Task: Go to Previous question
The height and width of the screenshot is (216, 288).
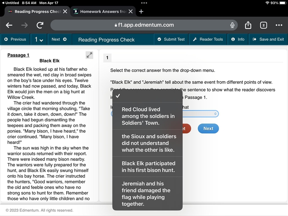Action: [15, 39]
